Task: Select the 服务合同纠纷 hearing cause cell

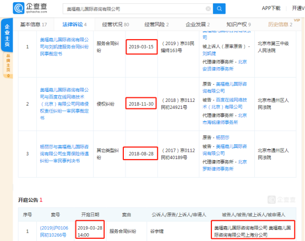Action: [123, 231]
